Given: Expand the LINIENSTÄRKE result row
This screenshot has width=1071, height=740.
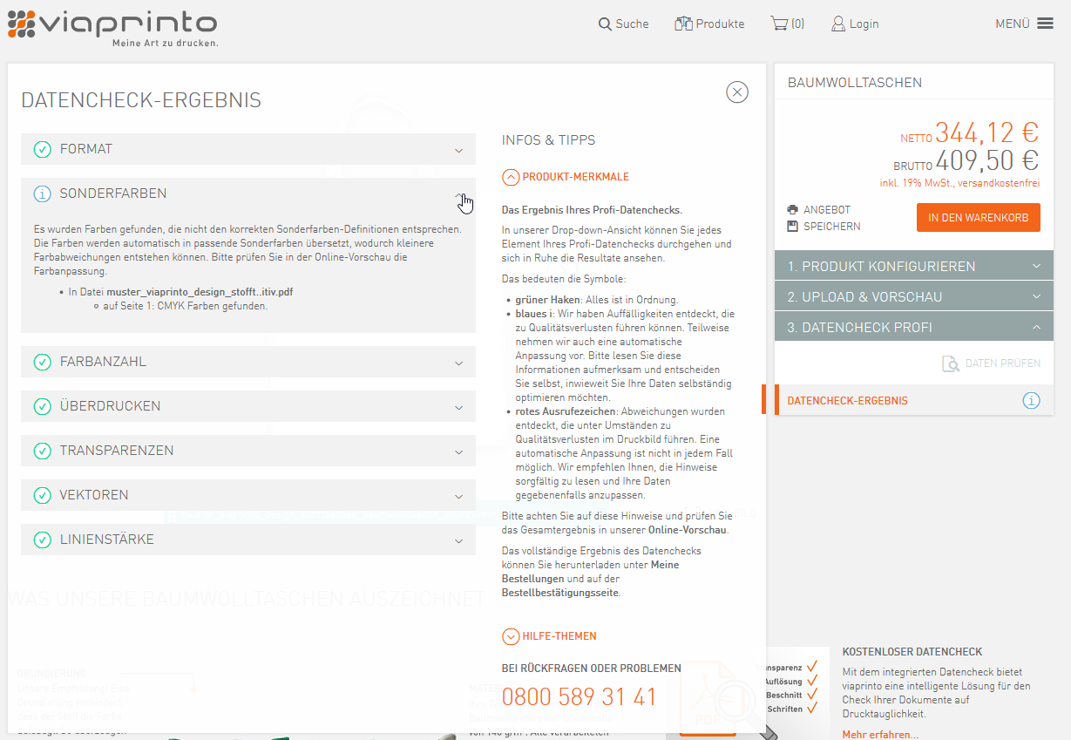Looking at the screenshot, I should coord(248,540).
